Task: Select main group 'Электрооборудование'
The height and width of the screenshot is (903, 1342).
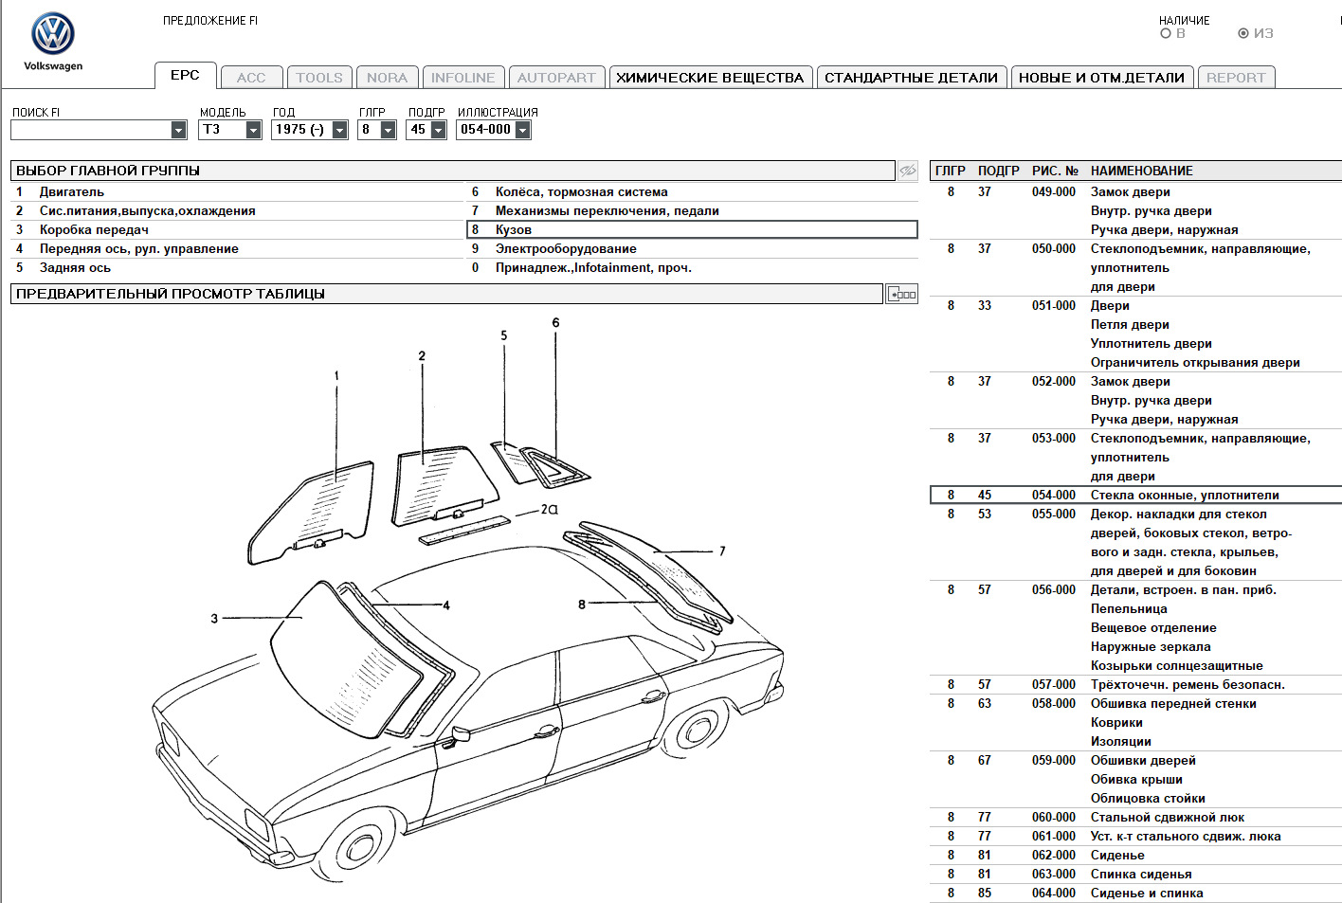Action: pyautogui.click(x=566, y=249)
